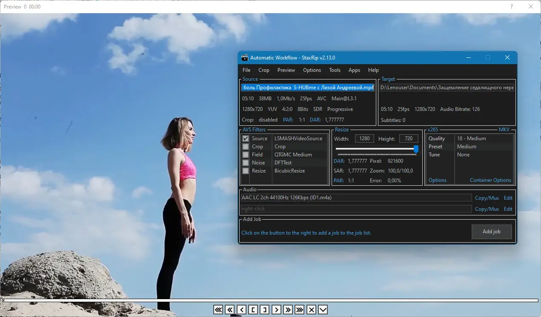
Task: Select QTGMC Medium filter entry
Action: click(293, 155)
